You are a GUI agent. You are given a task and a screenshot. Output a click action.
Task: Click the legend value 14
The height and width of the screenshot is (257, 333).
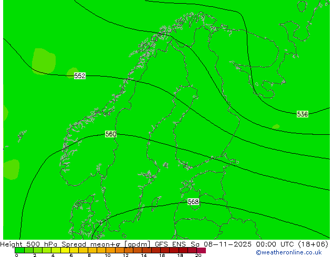click(144, 255)
